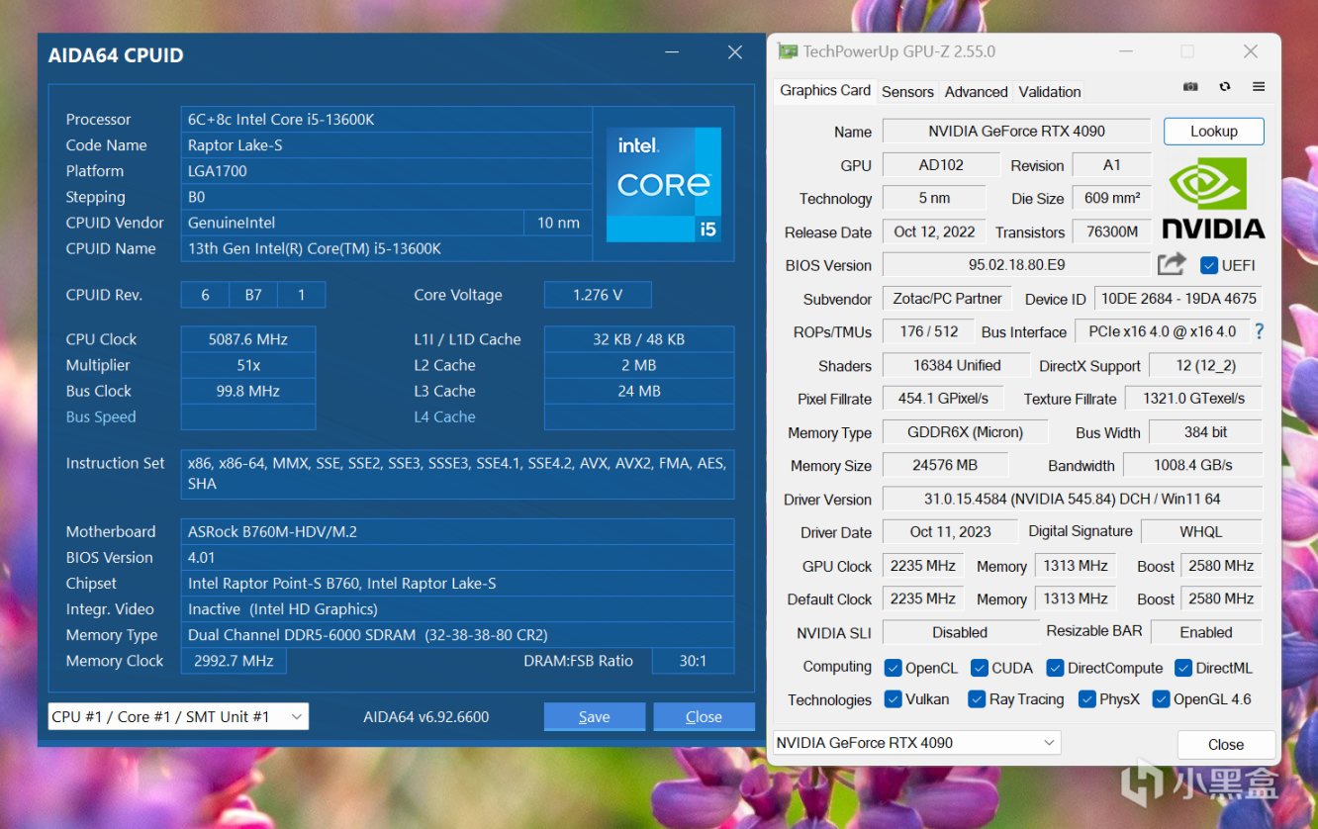Click the Lookup button
Image resolution: width=1318 pixels, height=829 pixels.
tap(1214, 131)
